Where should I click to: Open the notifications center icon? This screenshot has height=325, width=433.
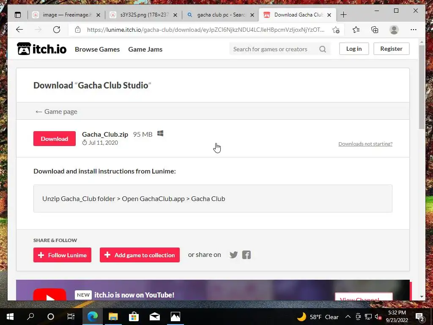point(420,317)
